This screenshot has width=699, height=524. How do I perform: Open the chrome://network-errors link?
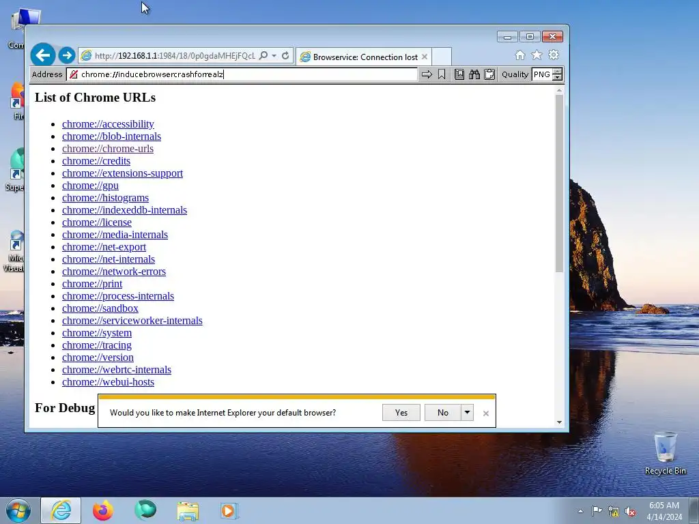(x=114, y=272)
